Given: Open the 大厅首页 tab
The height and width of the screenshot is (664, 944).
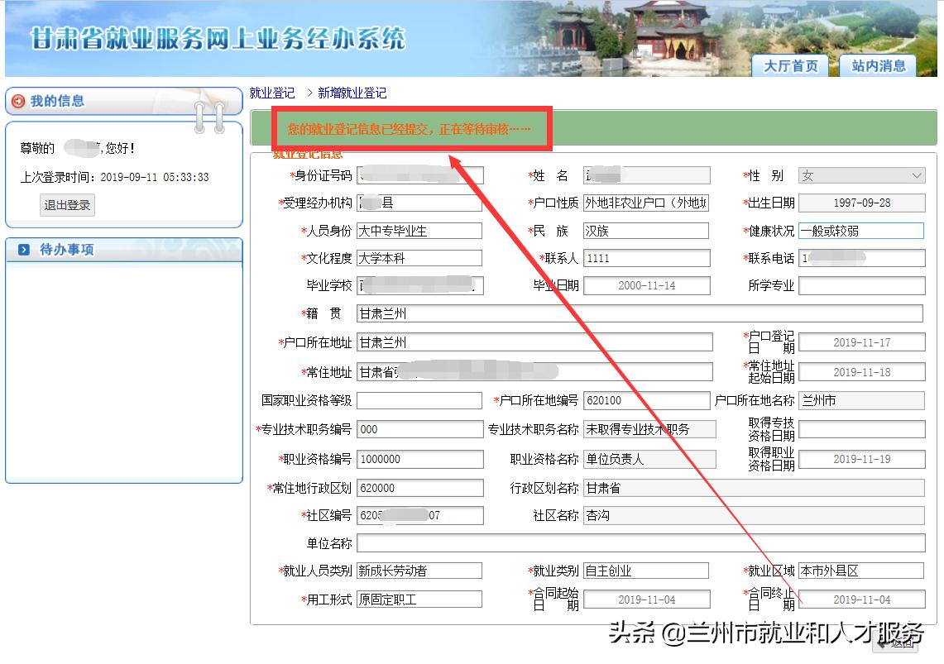Looking at the screenshot, I should [790, 65].
